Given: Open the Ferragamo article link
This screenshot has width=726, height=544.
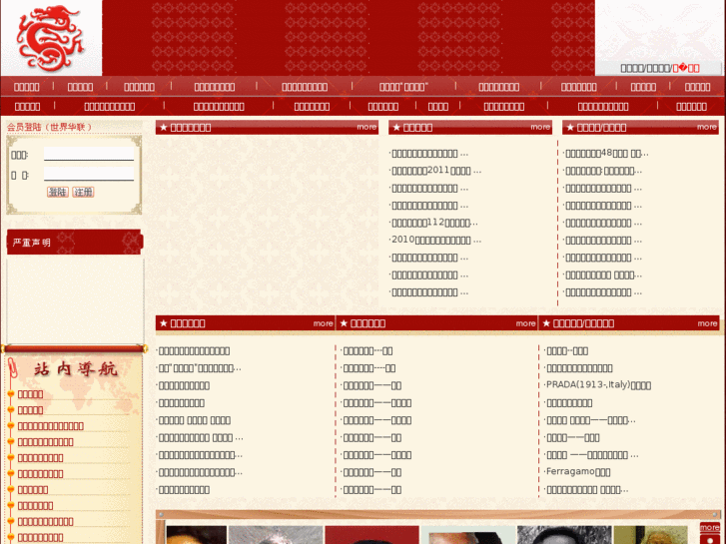Looking at the screenshot, I should [578, 472].
